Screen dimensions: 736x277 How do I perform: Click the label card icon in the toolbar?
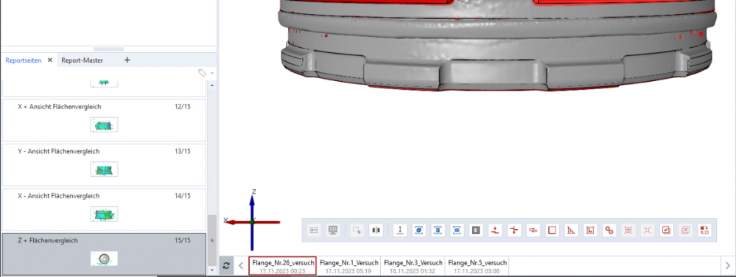(x=314, y=230)
